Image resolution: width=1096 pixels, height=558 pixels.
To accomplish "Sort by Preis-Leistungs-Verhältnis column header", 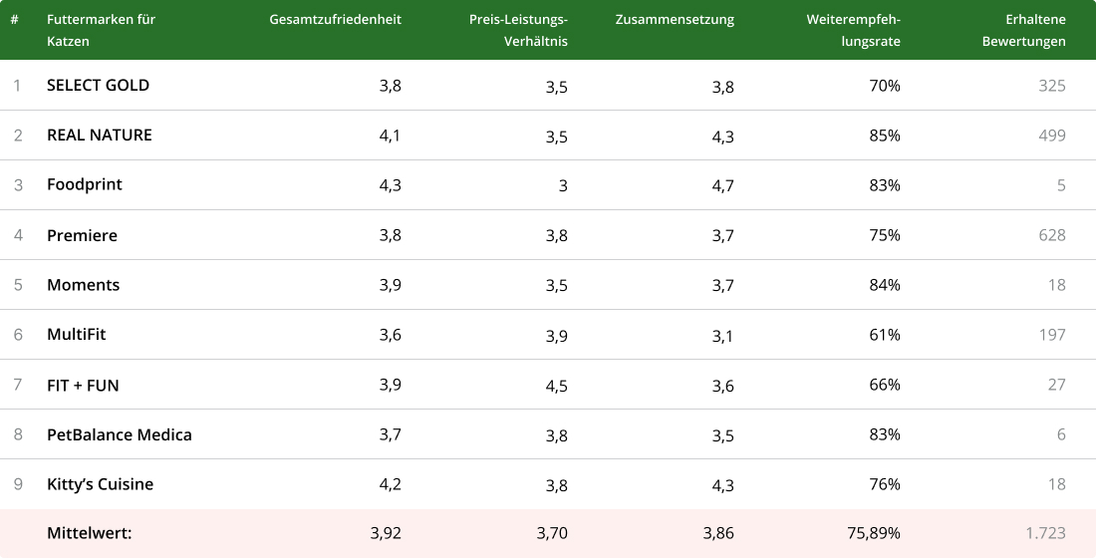I will click(x=518, y=30).
